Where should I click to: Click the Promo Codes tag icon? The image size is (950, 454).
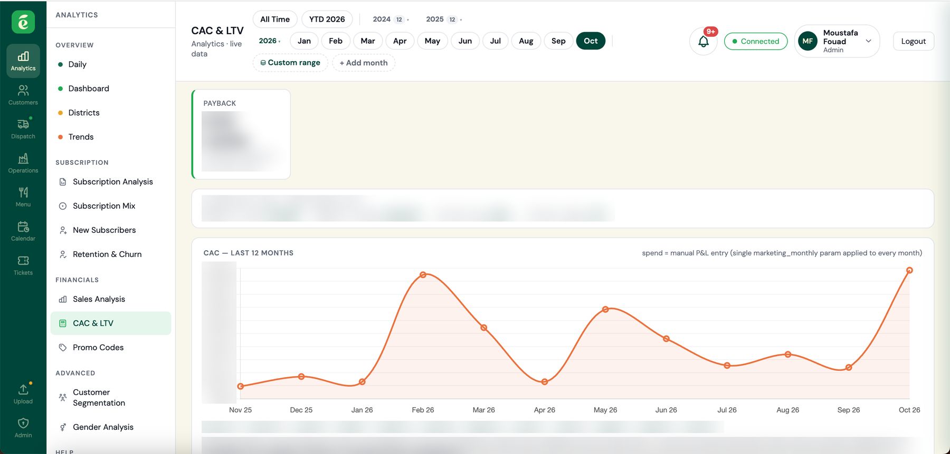(63, 348)
